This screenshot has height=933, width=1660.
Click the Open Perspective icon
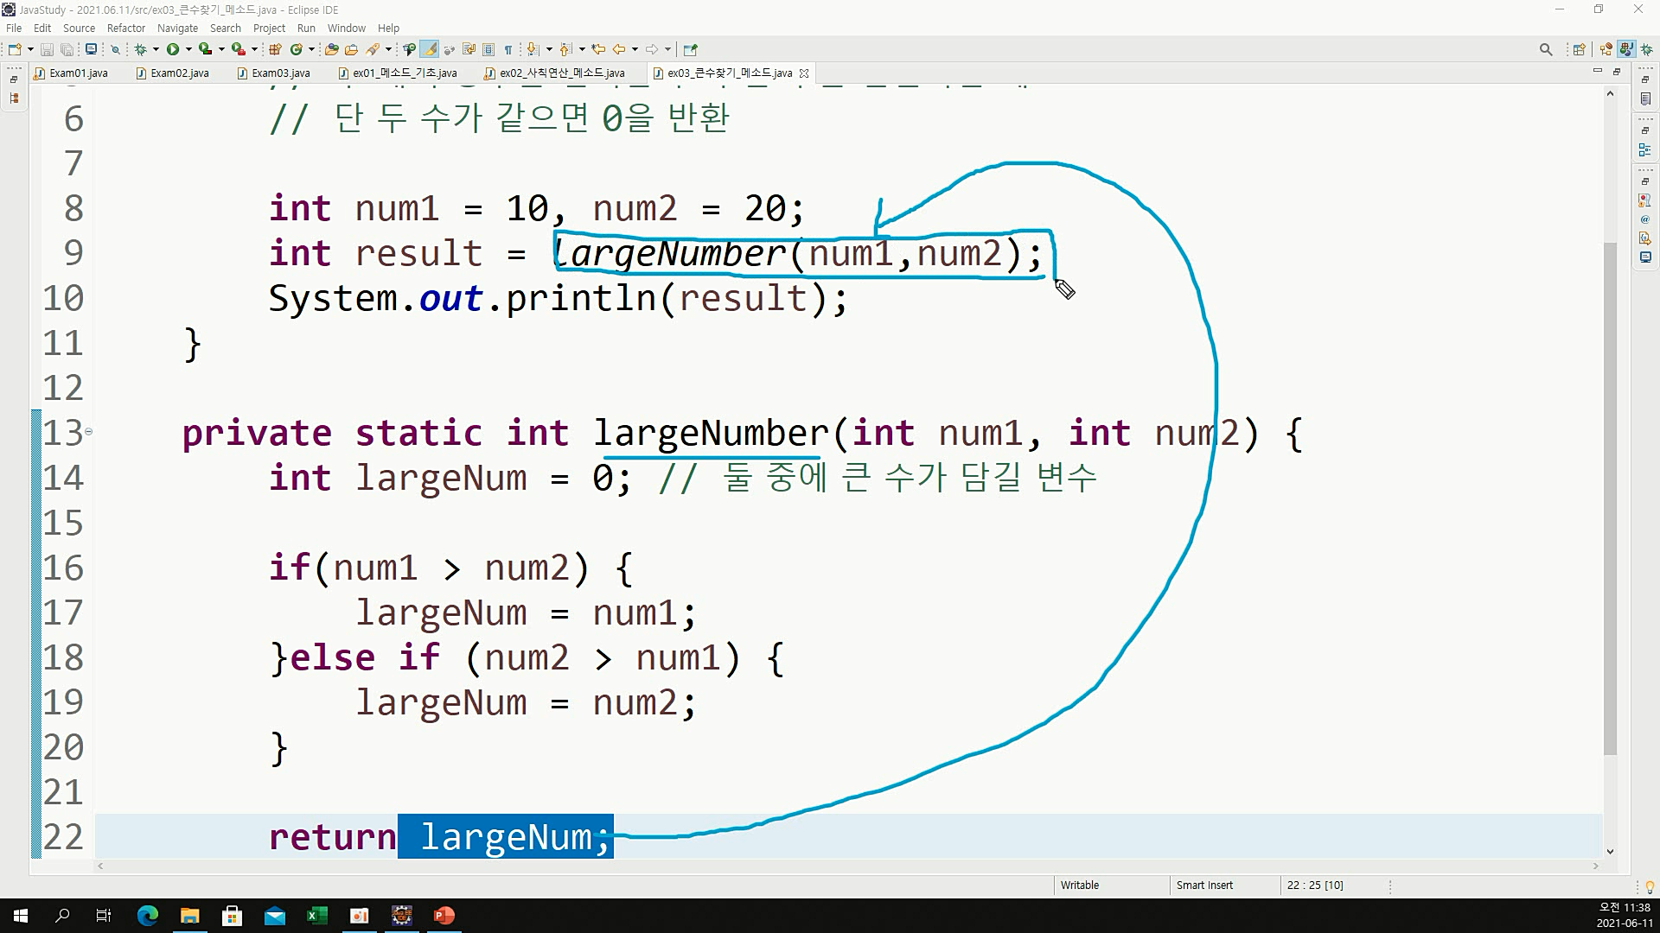pyautogui.click(x=1579, y=49)
